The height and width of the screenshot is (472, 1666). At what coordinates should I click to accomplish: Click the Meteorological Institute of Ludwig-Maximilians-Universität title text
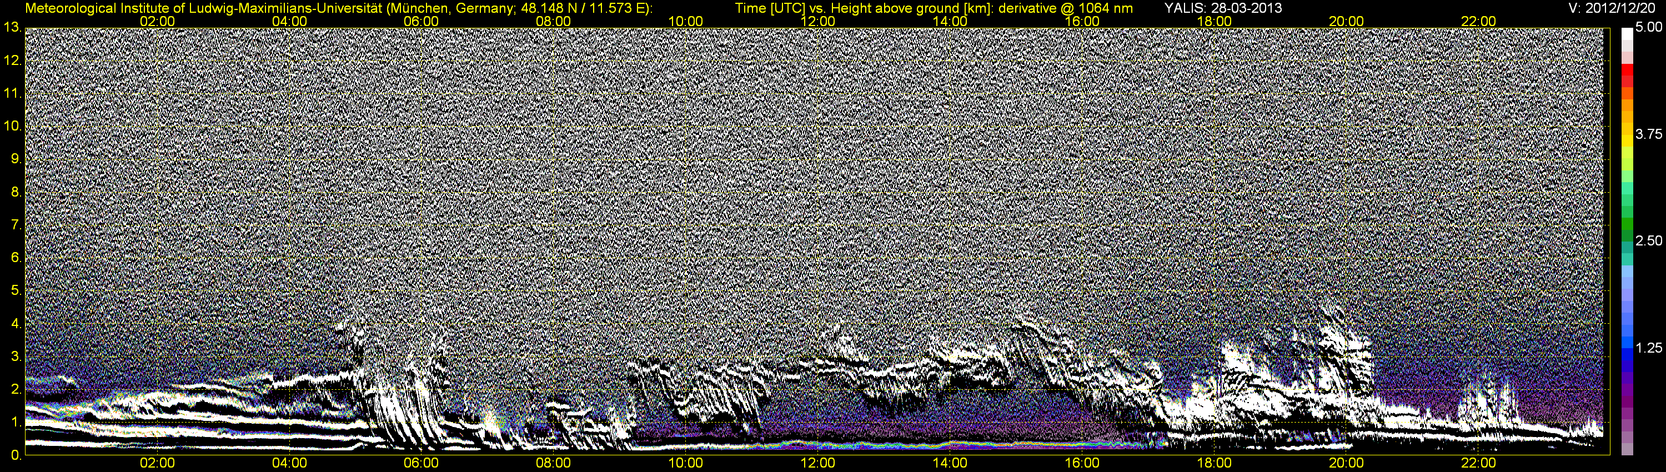339,8
